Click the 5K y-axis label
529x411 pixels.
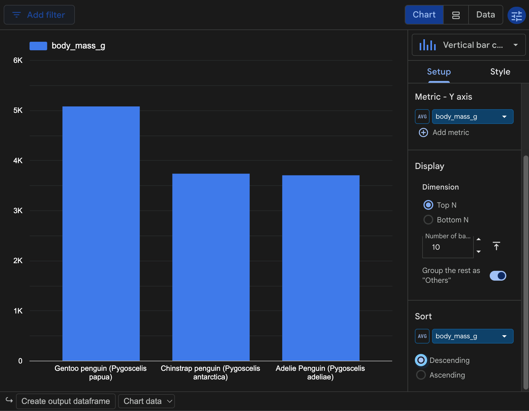point(18,110)
